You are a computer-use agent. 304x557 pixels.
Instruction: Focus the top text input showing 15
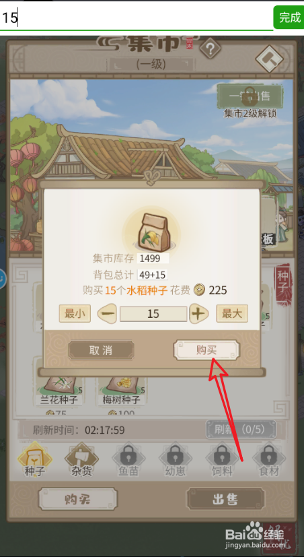[x=137, y=18]
